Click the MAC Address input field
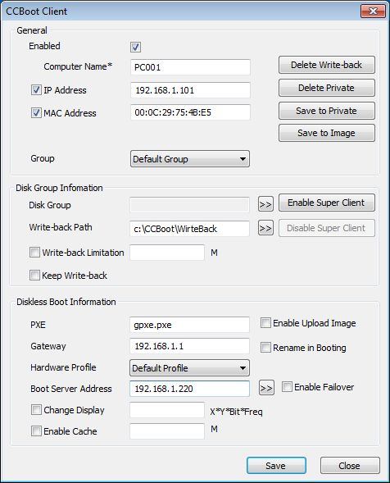This screenshot has height=483, width=390. click(x=190, y=112)
